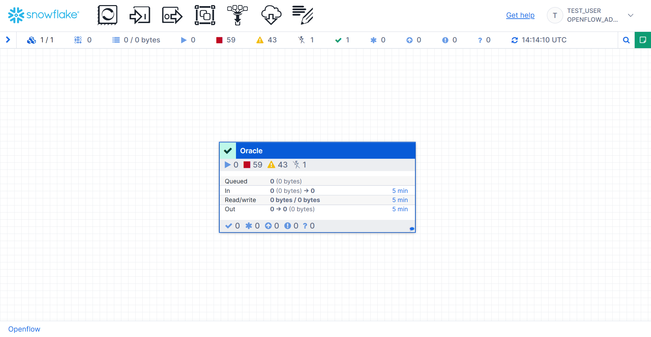Screen dimensions: 651x337
Task: Click the exclamation icon in status bar
Action: [x=445, y=40]
